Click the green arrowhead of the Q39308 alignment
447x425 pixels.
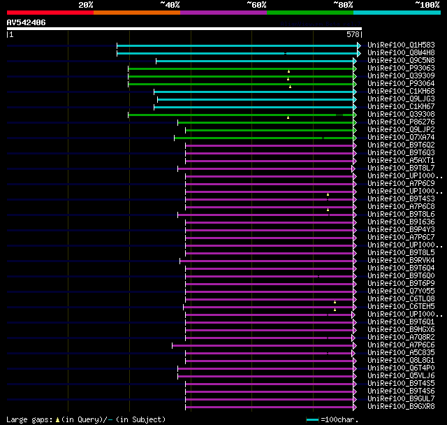(x=355, y=115)
